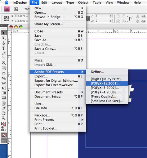The image size is (147, 158).
Task: Open the Edit menu
Action: pyautogui.click(x=44, y=2)
